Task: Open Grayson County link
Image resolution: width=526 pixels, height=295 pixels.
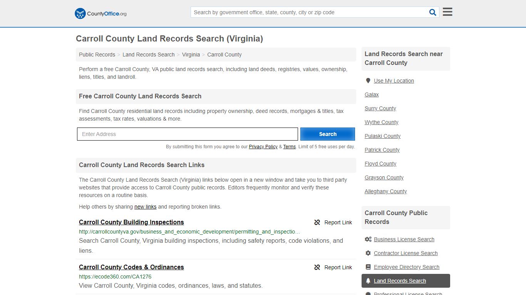Action: pos(384,177)
